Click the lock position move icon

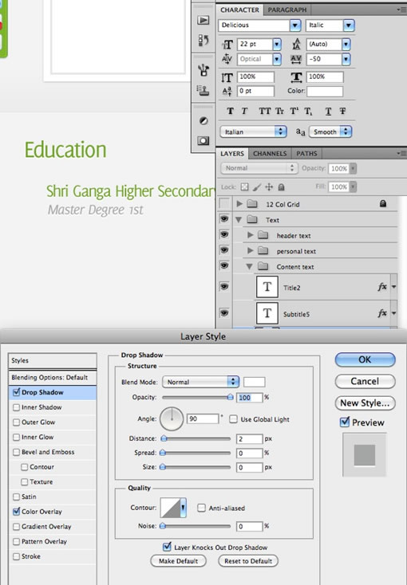[x=269, y=186]
